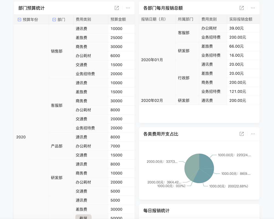Select the largest teal pie slice
The width and height of the screenshot is (274, 219).
tap(192, 164)
